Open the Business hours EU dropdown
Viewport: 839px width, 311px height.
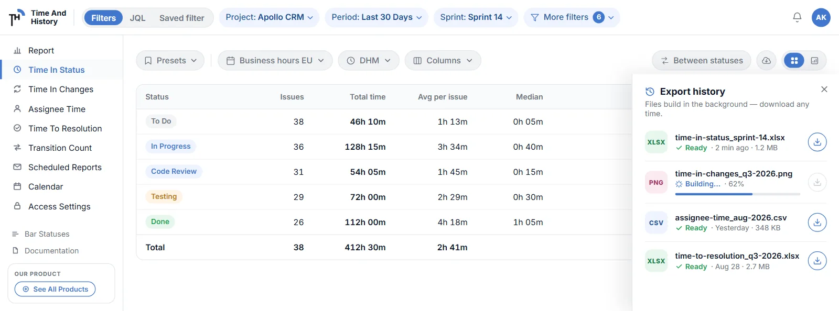[275, 61]
